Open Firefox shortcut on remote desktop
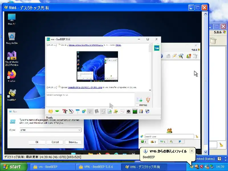The height and width of the screenshot is (171, 228). point(12,76)
